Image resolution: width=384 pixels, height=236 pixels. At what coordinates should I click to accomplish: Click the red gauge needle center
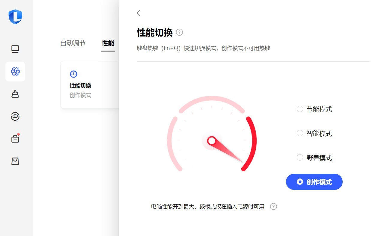(x=212, y=140)
